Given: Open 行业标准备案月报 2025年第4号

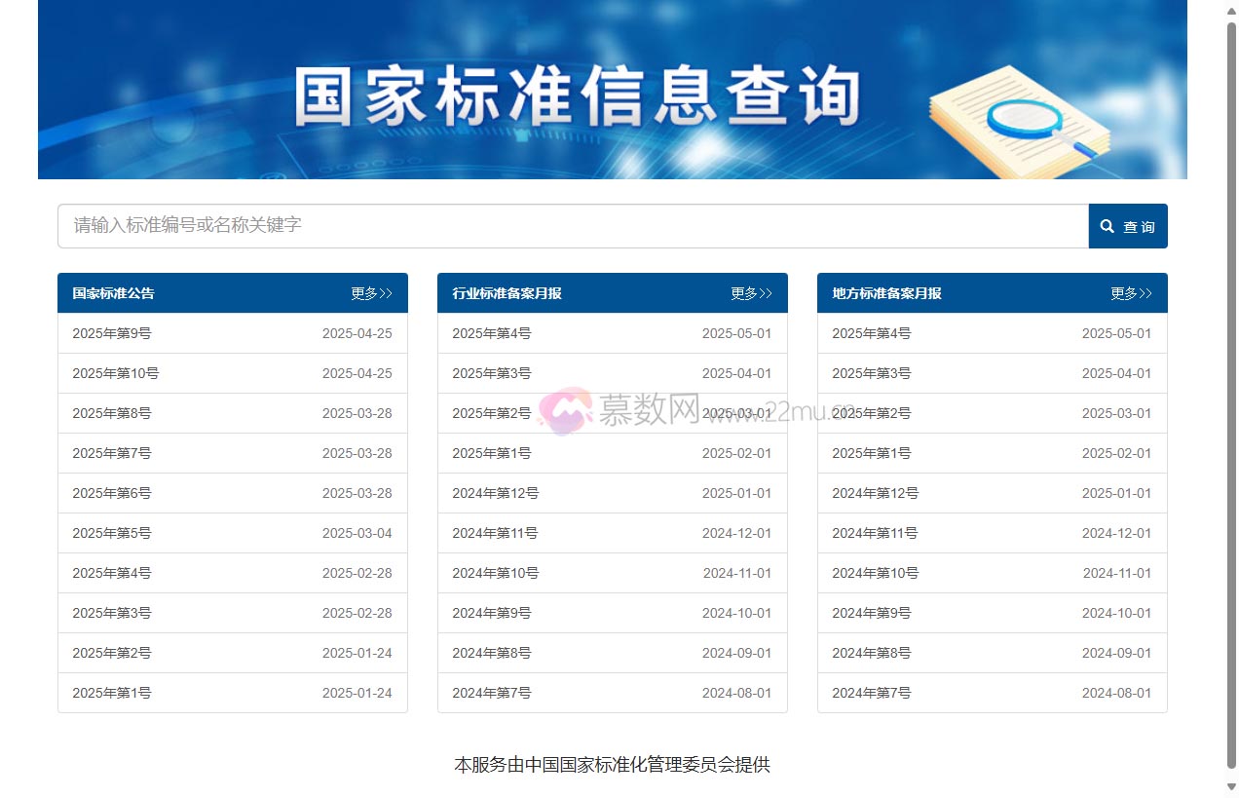Looking at the screenshot, I should (x=491, y=333).
